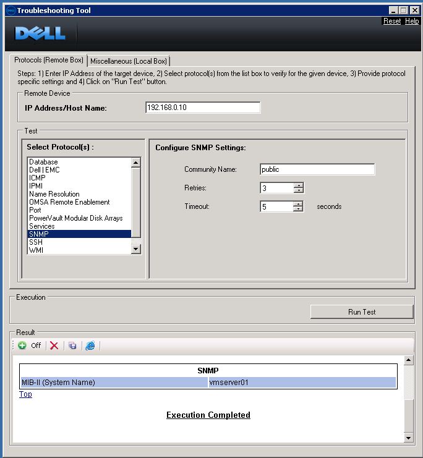Screen dimensions: 423x458
Task: Increase the Timeout value with up arrow
Action: [298, 204]
